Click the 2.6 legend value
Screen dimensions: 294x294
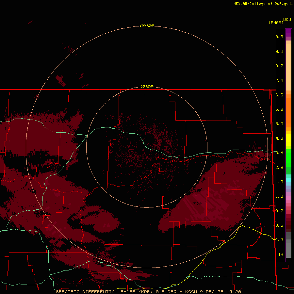tap(279, 168)
